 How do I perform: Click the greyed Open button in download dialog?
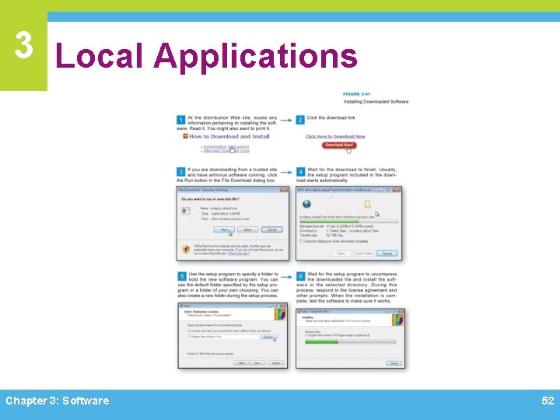click(x=341, y=254)
